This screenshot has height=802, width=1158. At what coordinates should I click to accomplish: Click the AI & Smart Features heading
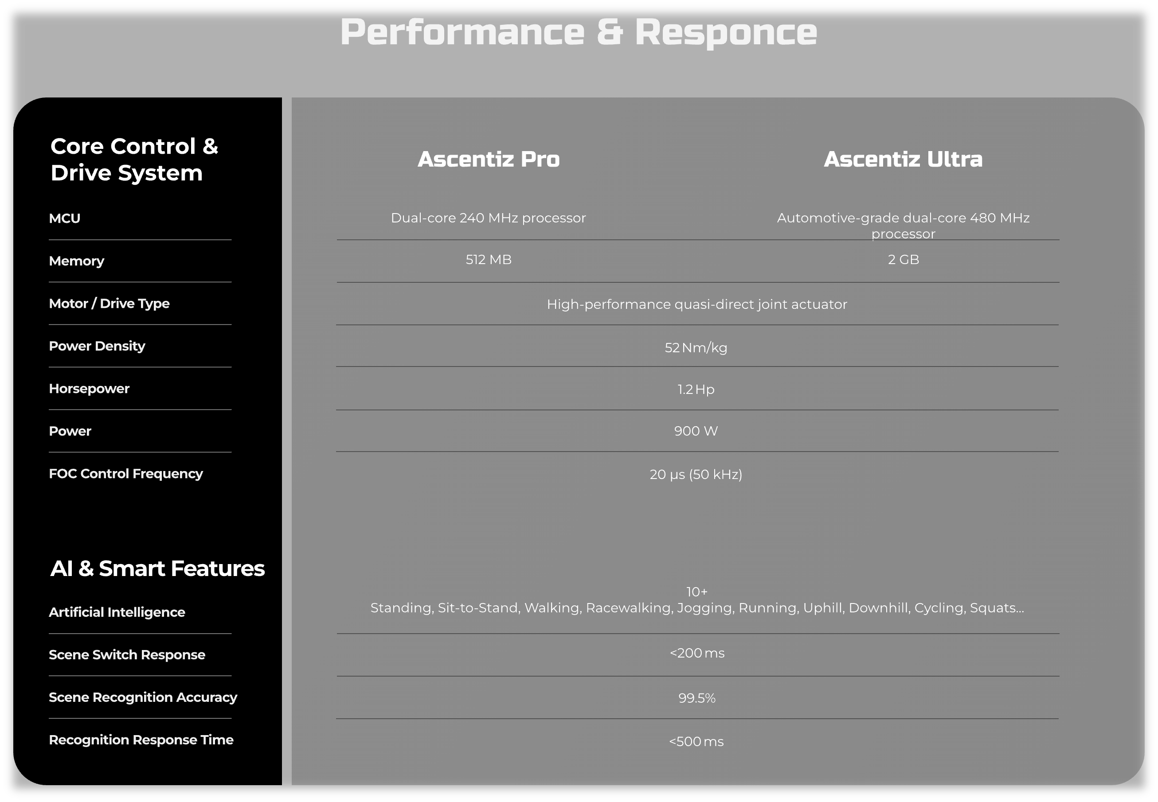point(157,568)
